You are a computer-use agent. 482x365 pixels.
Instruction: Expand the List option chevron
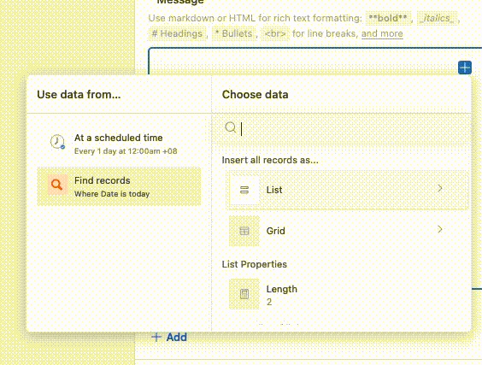(440, 188)
